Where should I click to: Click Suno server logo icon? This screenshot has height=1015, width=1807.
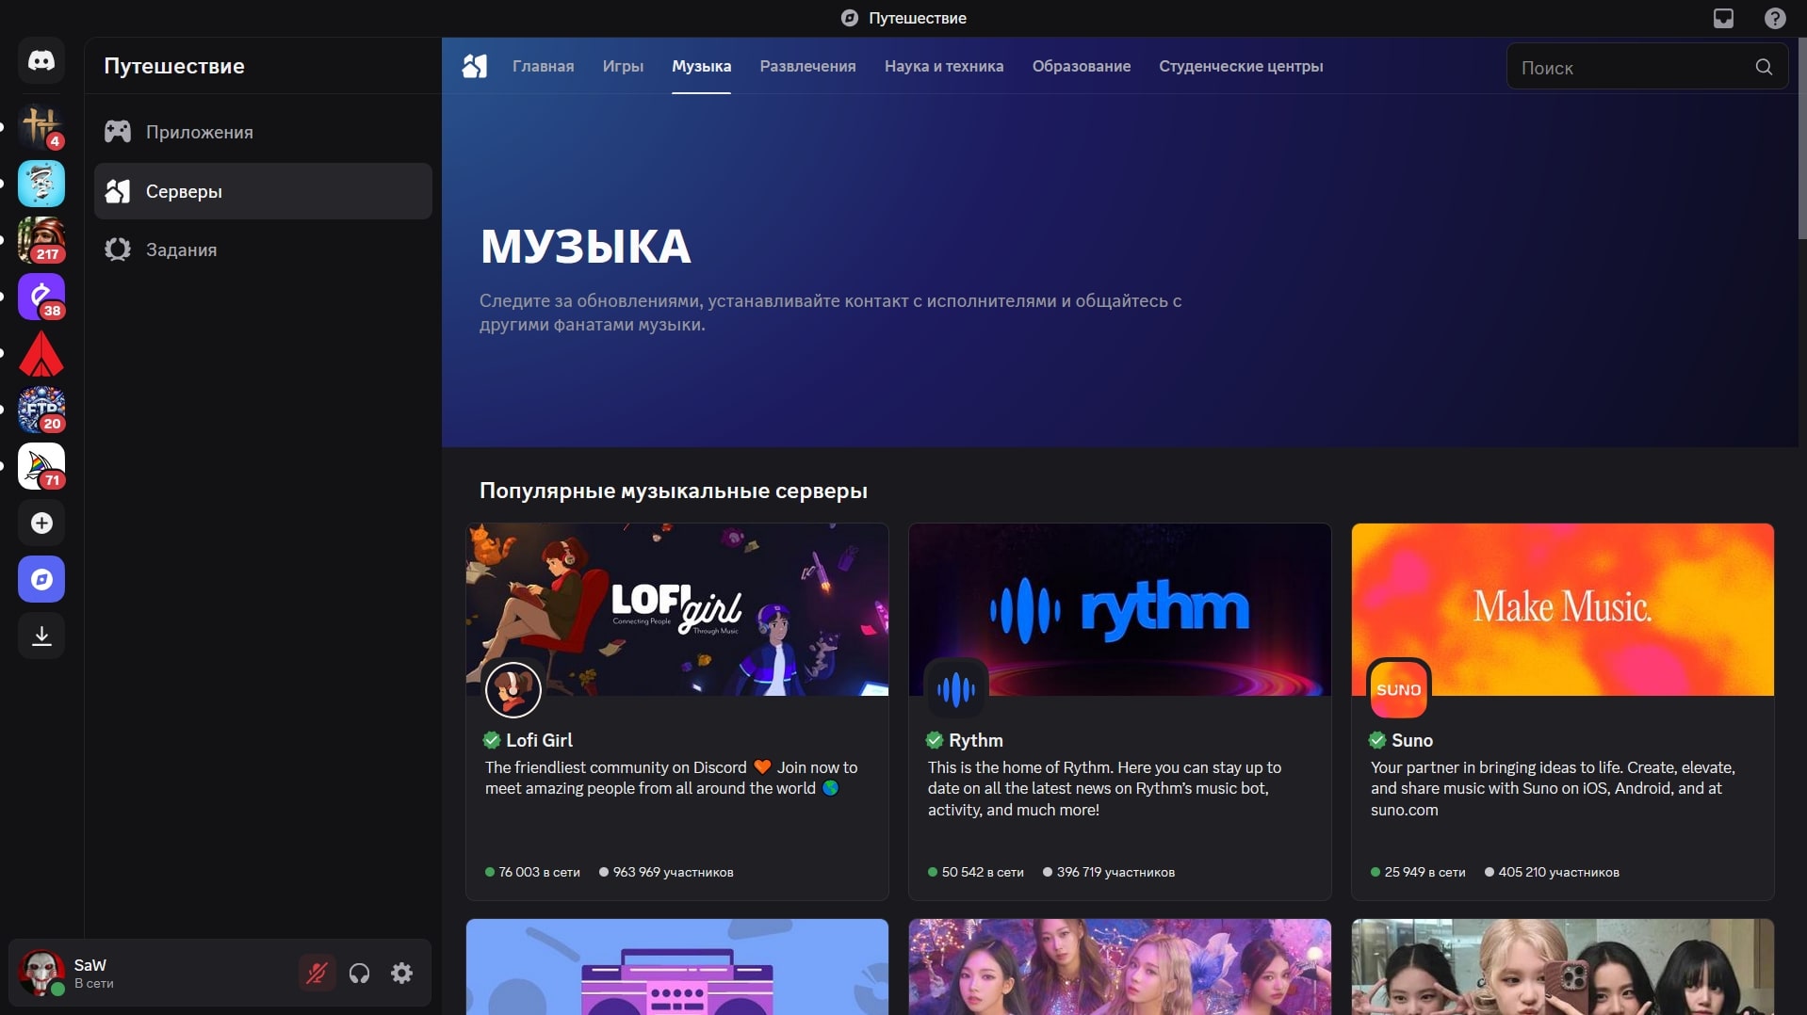click(1398, 689)
